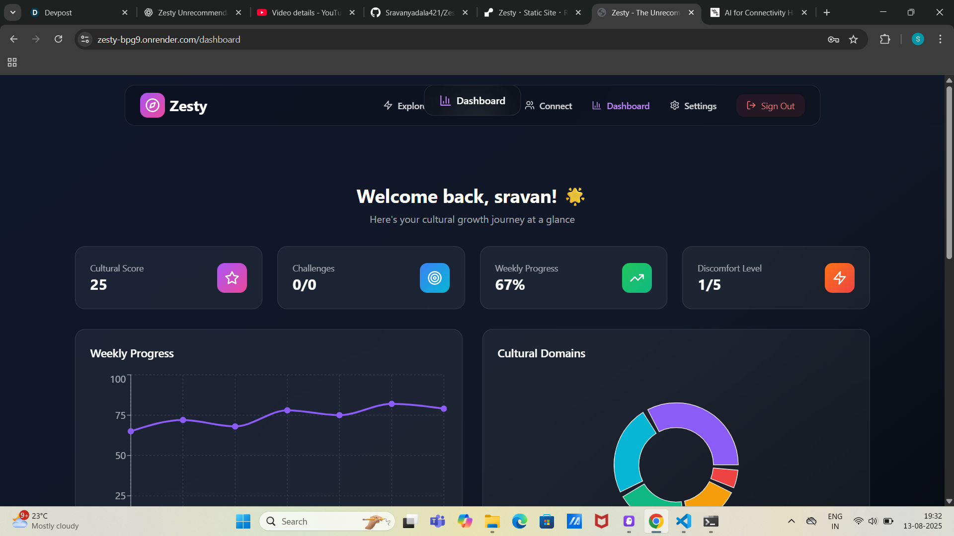The width and height of the screenshot is (954, 536).
Task: Open the password manager key icon
Action: tap(833, 39)
